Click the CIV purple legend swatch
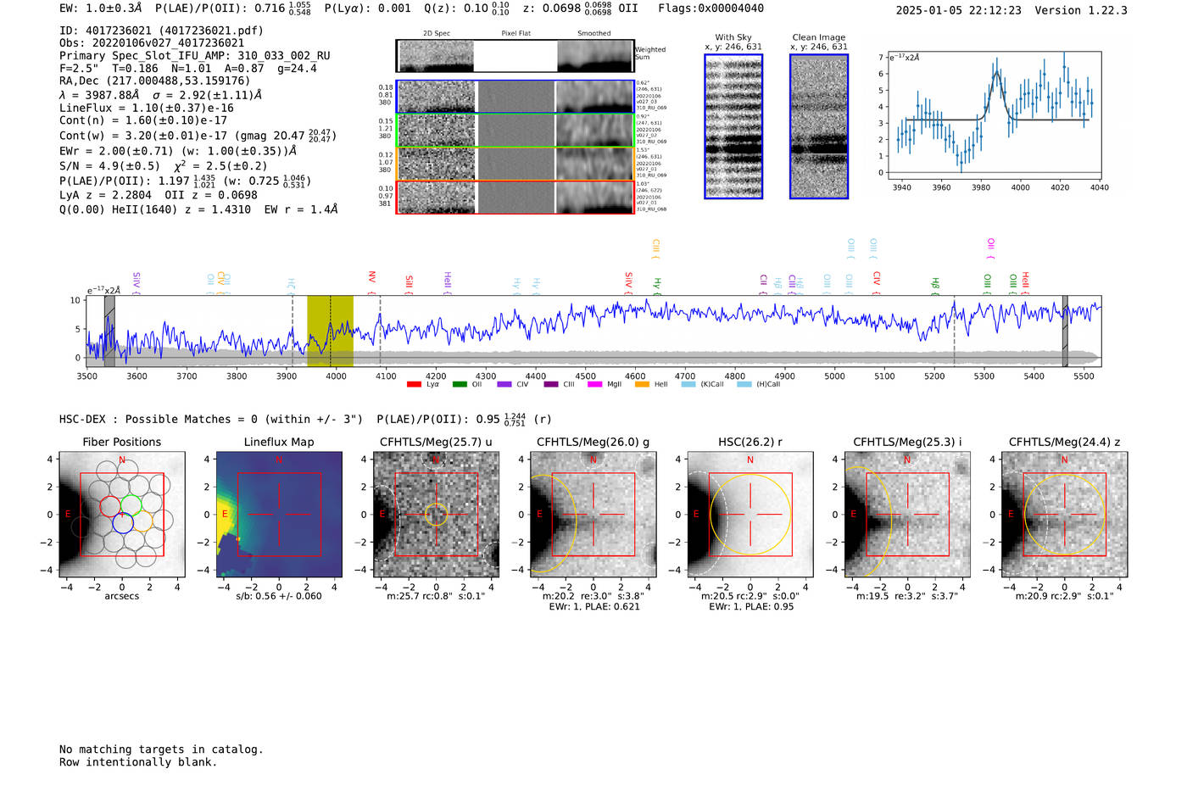 point(504,385)
